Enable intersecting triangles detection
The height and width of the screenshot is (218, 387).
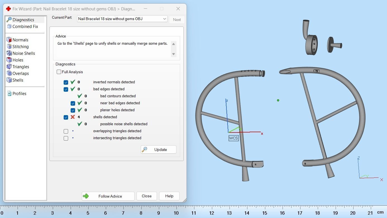coord(66,138)
